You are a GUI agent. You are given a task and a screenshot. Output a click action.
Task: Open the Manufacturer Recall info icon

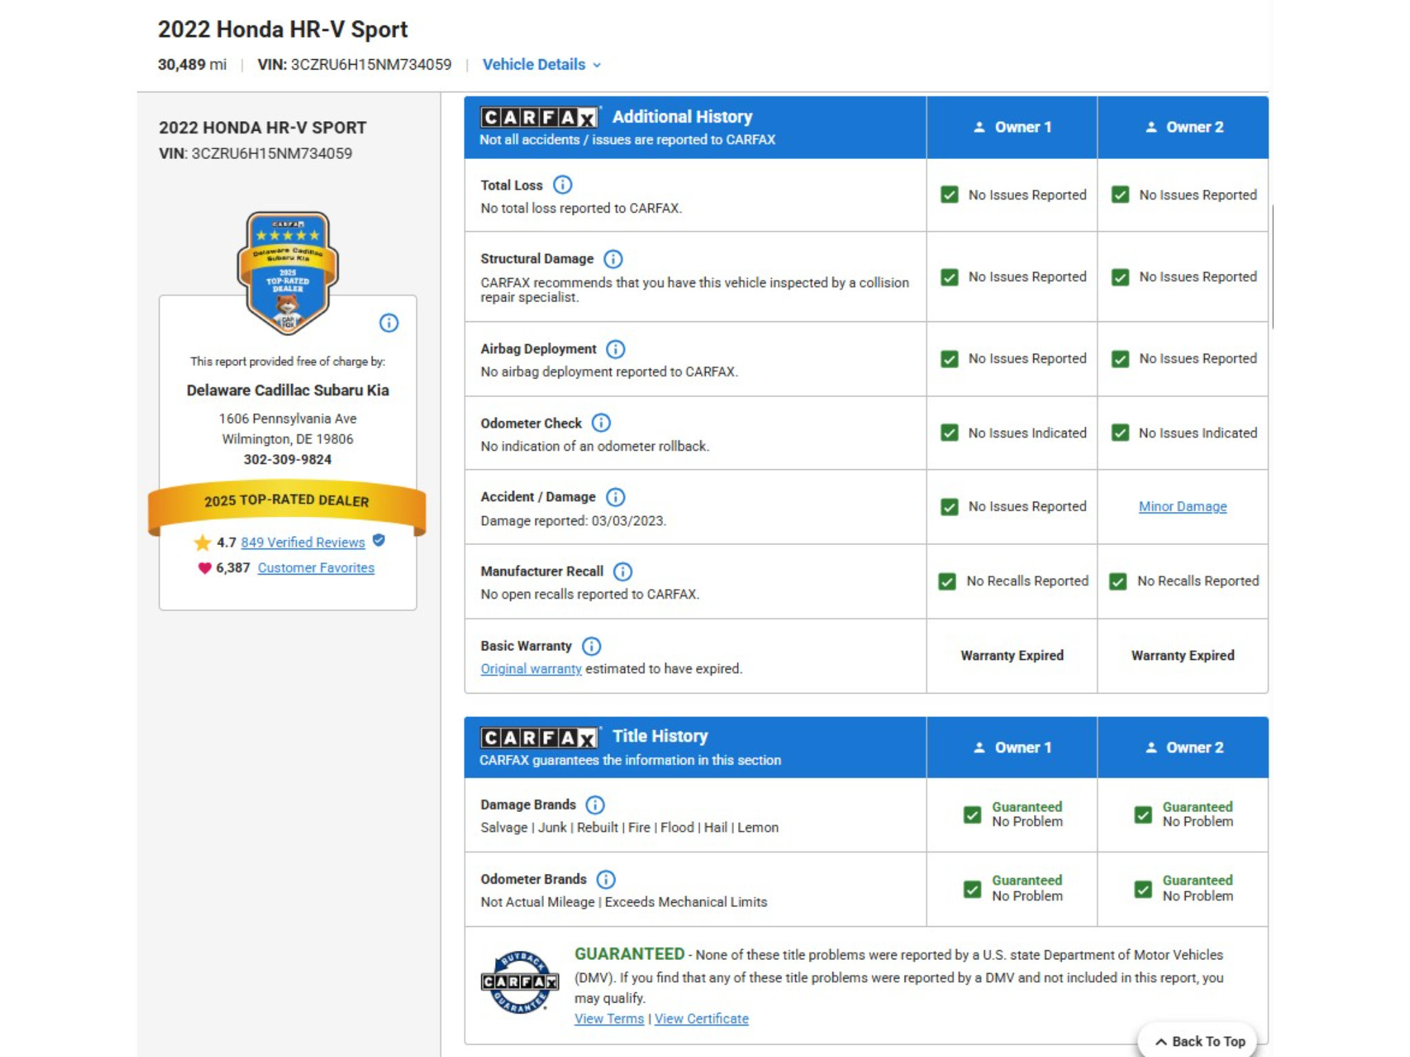(622, 571)
